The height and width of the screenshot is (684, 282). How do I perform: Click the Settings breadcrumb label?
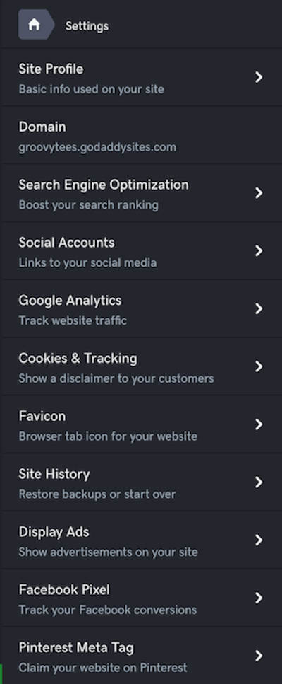point(87,26)
